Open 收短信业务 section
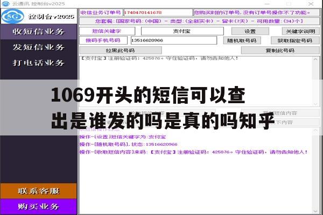 pyautogui.click(x=39, y=32)
